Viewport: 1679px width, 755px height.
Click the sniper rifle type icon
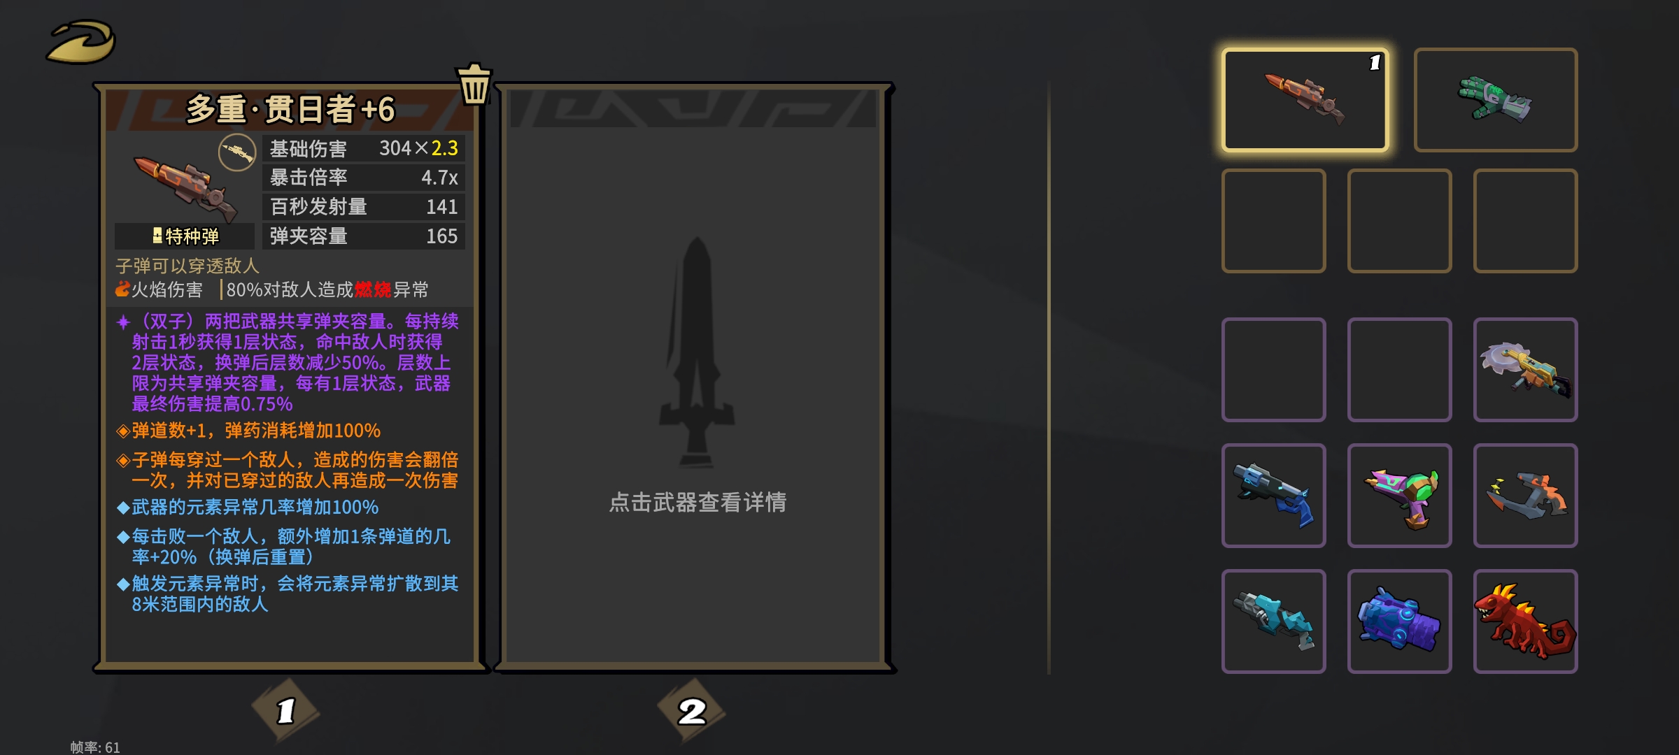[x=237, y=152]
